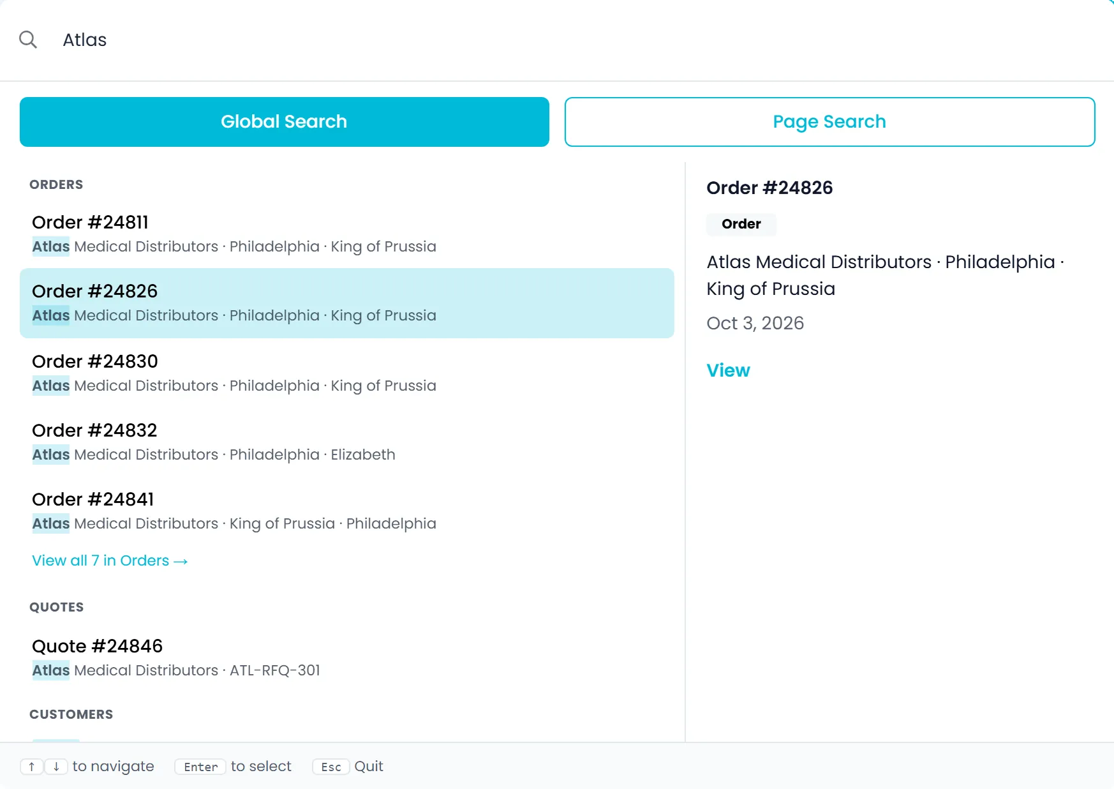Click the Order #24826 preview title
This screenshot has width=1114, height=789.
coord(769,188)
